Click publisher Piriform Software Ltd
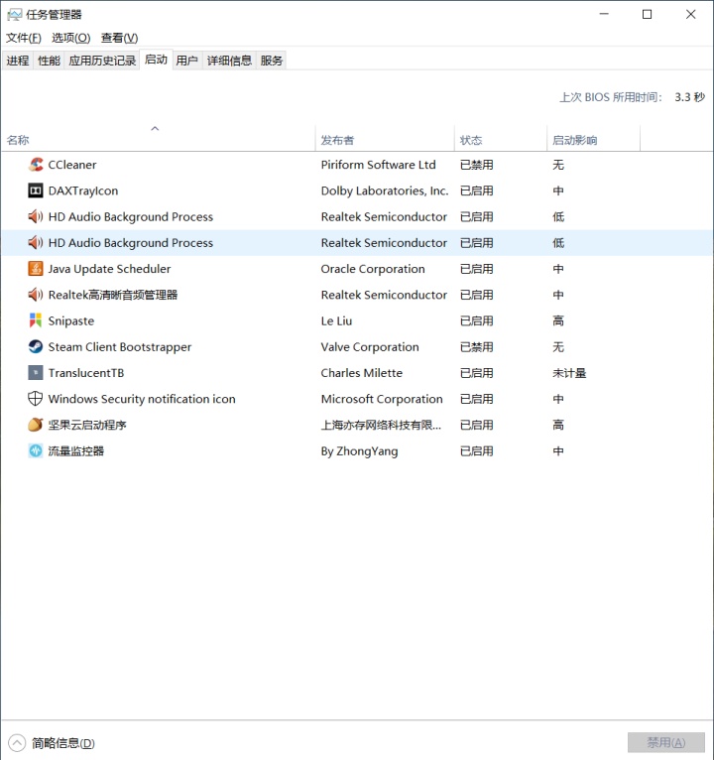The height and width of the screenshot is (760, 714). click(378, 165)
